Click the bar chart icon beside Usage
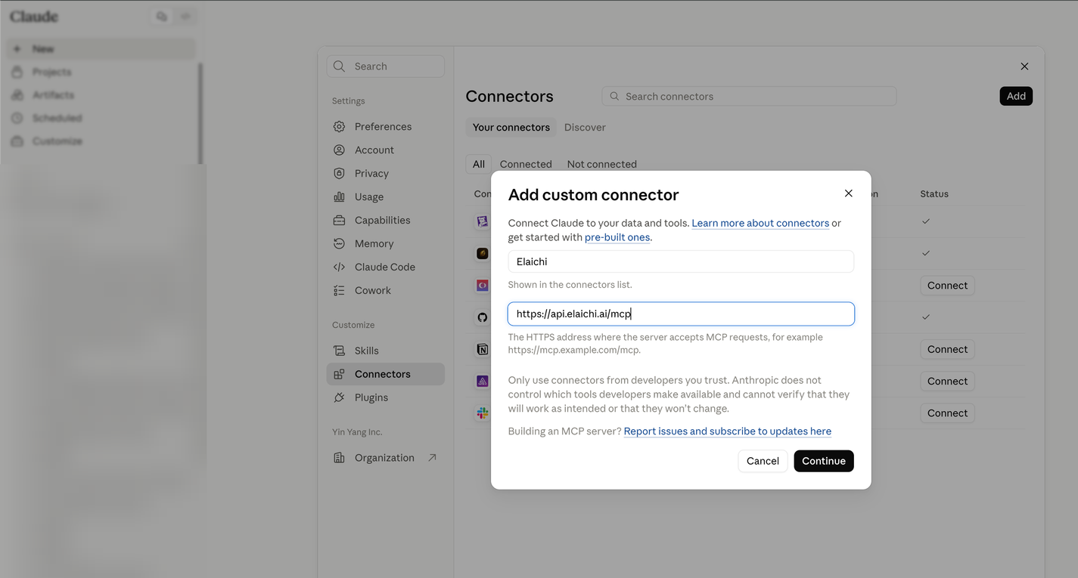This screenshot has width=1078, height=578. pyautogui.click(x=339, y=196)
